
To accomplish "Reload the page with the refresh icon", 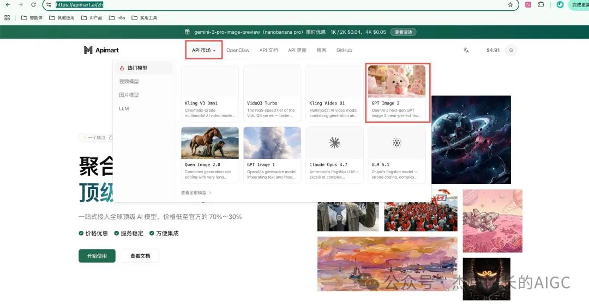I will coord(33,4).
